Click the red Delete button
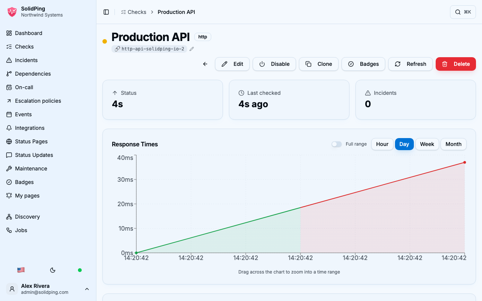Image resolution: width=482 pixels, height=301 pixels. (456, 64)
